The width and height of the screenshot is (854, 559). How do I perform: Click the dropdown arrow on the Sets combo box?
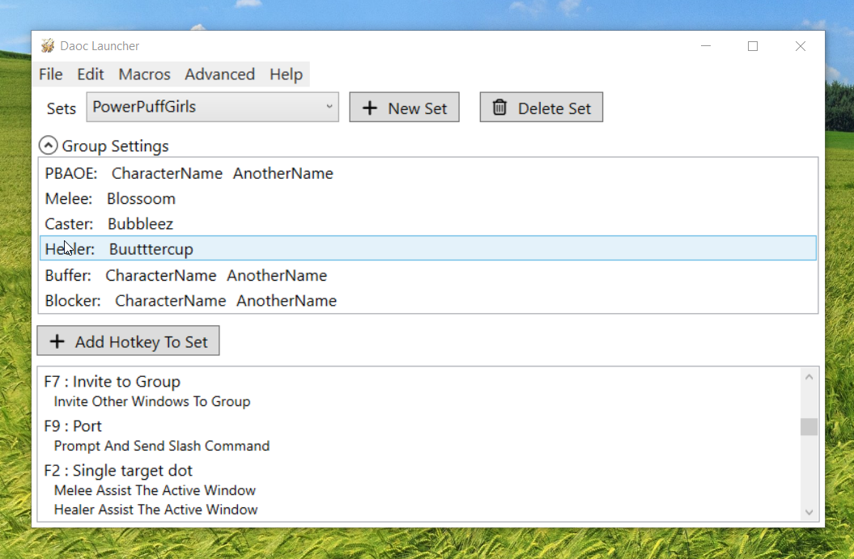(328, 106)
